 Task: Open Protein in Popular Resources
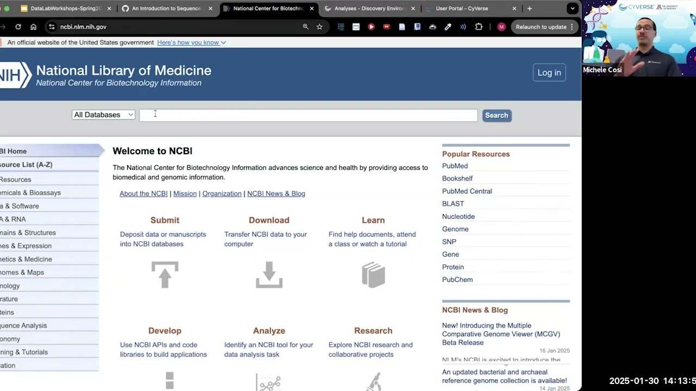[x=453, y=267]
